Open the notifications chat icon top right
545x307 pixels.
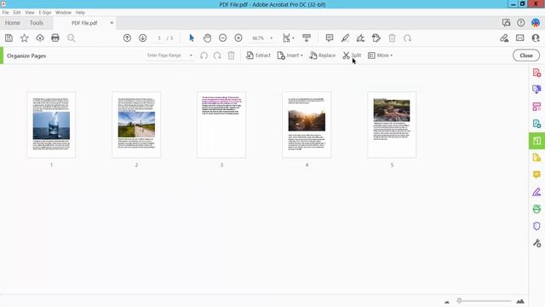point(506,23)
